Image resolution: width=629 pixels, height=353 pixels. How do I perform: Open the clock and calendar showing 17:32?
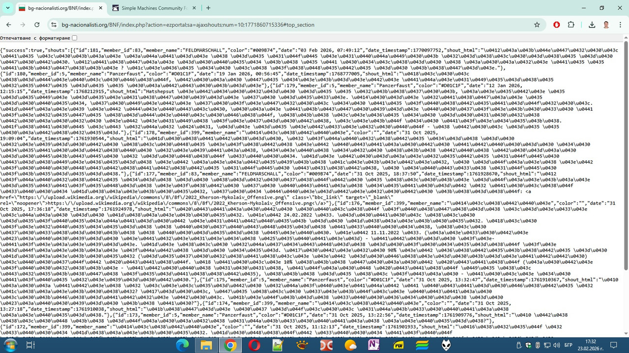(x=591, y=345)
